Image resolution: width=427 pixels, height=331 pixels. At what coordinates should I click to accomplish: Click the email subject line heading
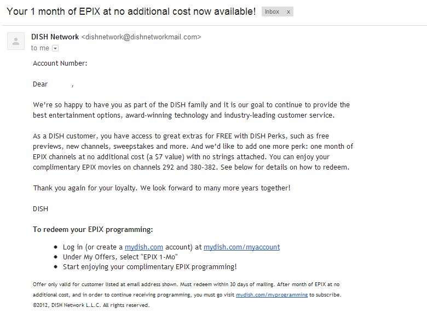tap(131, 11)
